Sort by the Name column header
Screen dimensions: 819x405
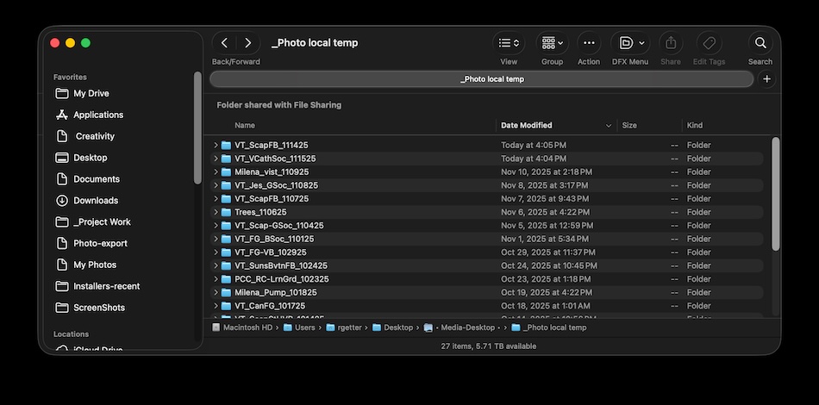coord(245,125)
